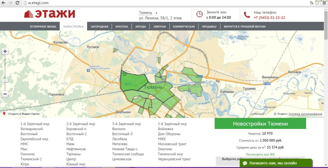This screenshot has height=168, width=328.
Task: Open the Продавцу menu item
Action: coord(209,27)
